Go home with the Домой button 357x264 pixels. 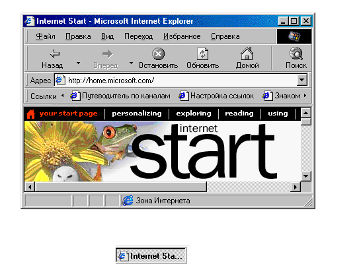(x=247, y=59)
